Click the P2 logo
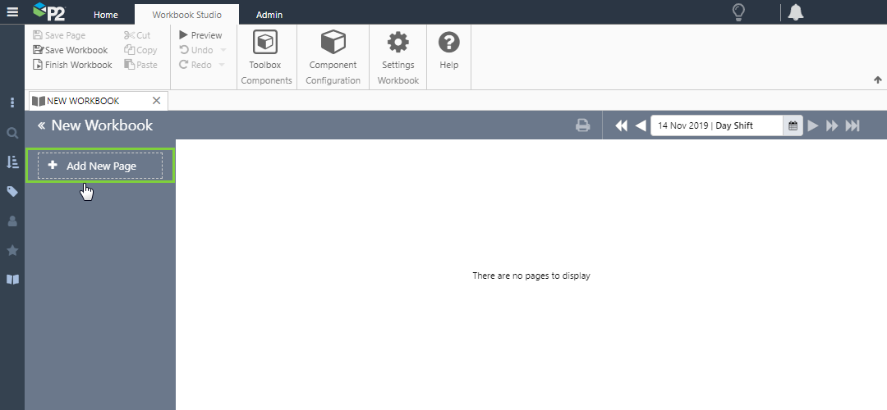 [x=48, y=11]
